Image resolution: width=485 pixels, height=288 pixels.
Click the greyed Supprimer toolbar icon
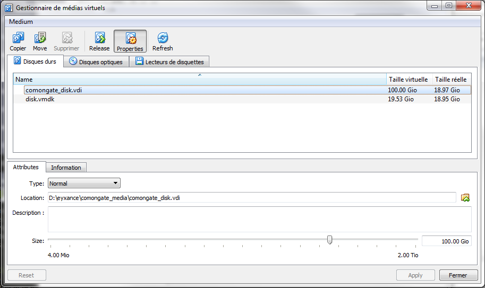point(67,38)
